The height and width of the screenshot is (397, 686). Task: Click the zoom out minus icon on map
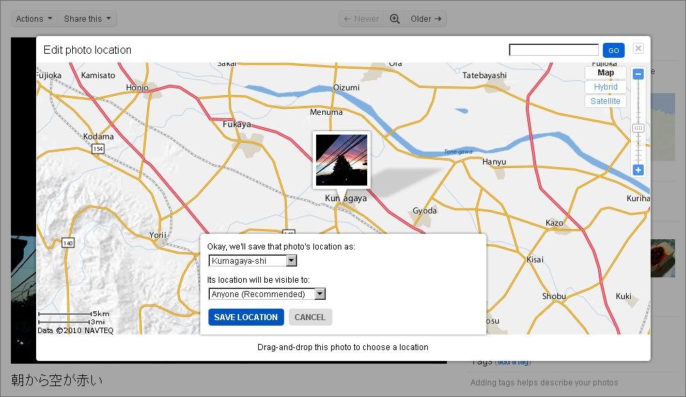tap(638, 74)
